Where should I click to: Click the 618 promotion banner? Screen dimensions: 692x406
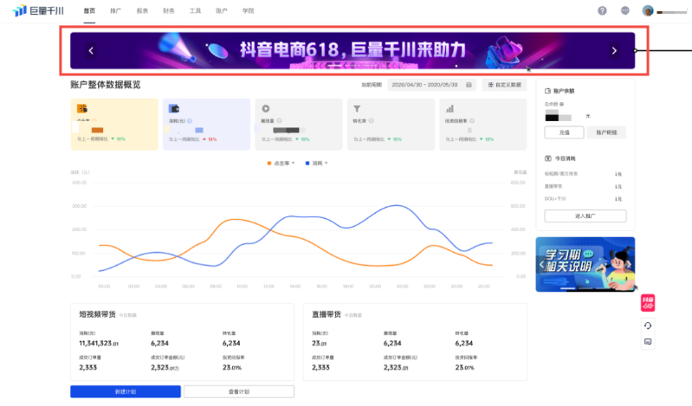tap(352, 51)
